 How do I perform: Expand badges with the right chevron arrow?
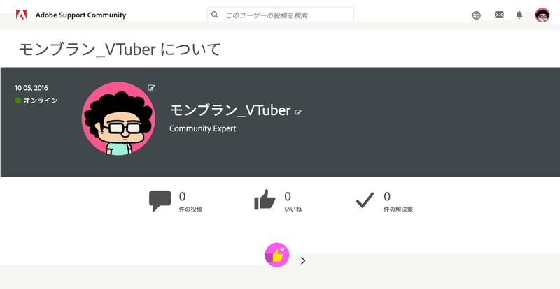[x=303, y=261]
